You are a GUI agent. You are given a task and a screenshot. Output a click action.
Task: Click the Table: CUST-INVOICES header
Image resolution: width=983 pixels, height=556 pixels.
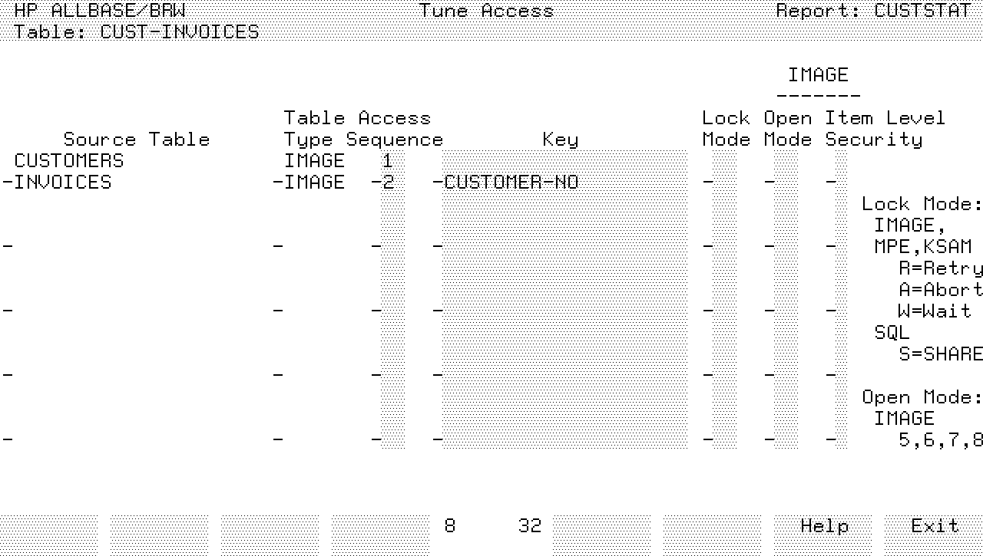point(137,32)
